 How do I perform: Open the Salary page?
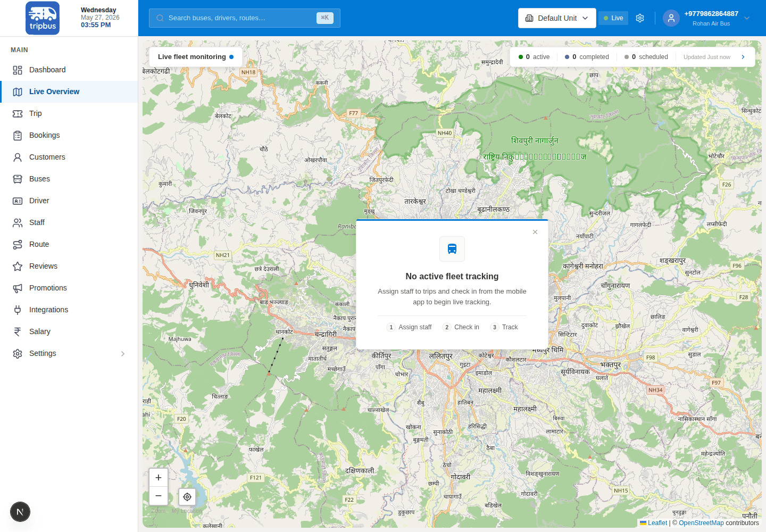(x=69, y=331)
